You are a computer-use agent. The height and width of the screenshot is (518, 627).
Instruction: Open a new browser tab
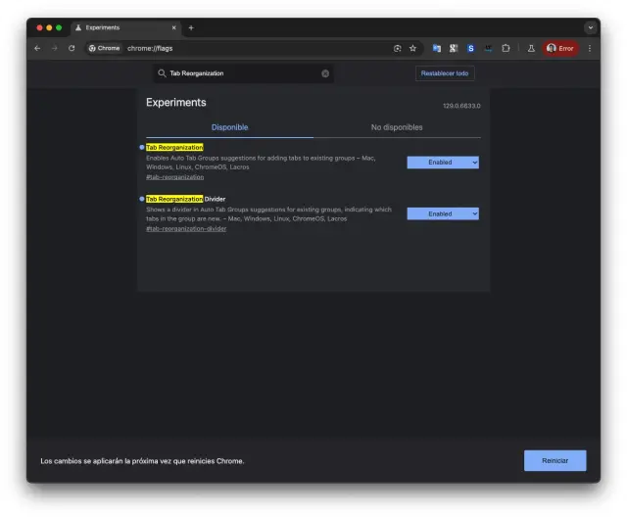191,27
